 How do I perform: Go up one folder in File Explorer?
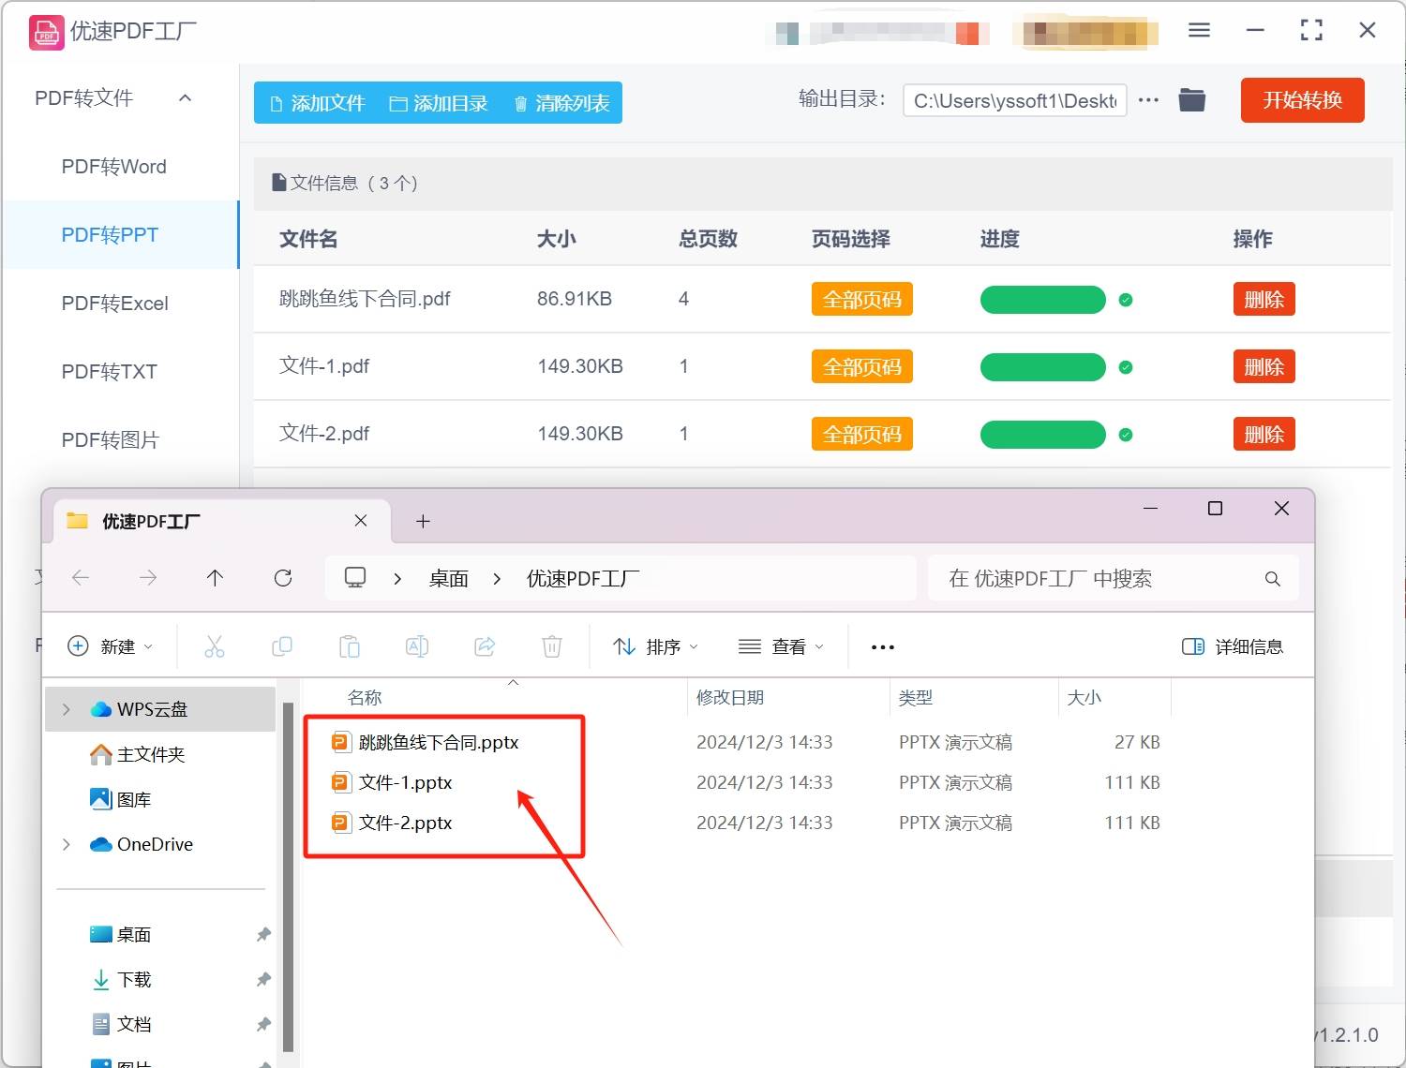[x=215, y=578]
